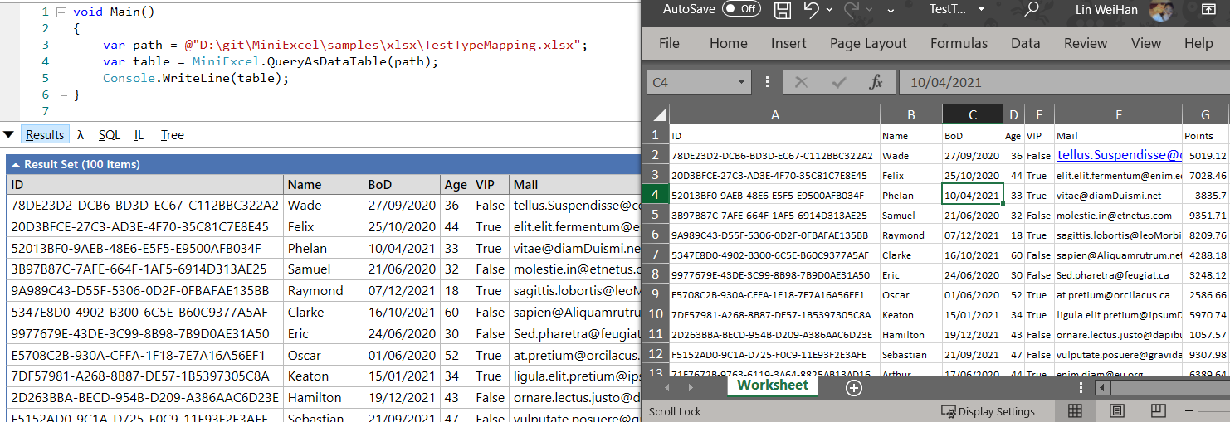
Task: Click the Undo arrow in Excel
Action: click(x=811, y=10)
